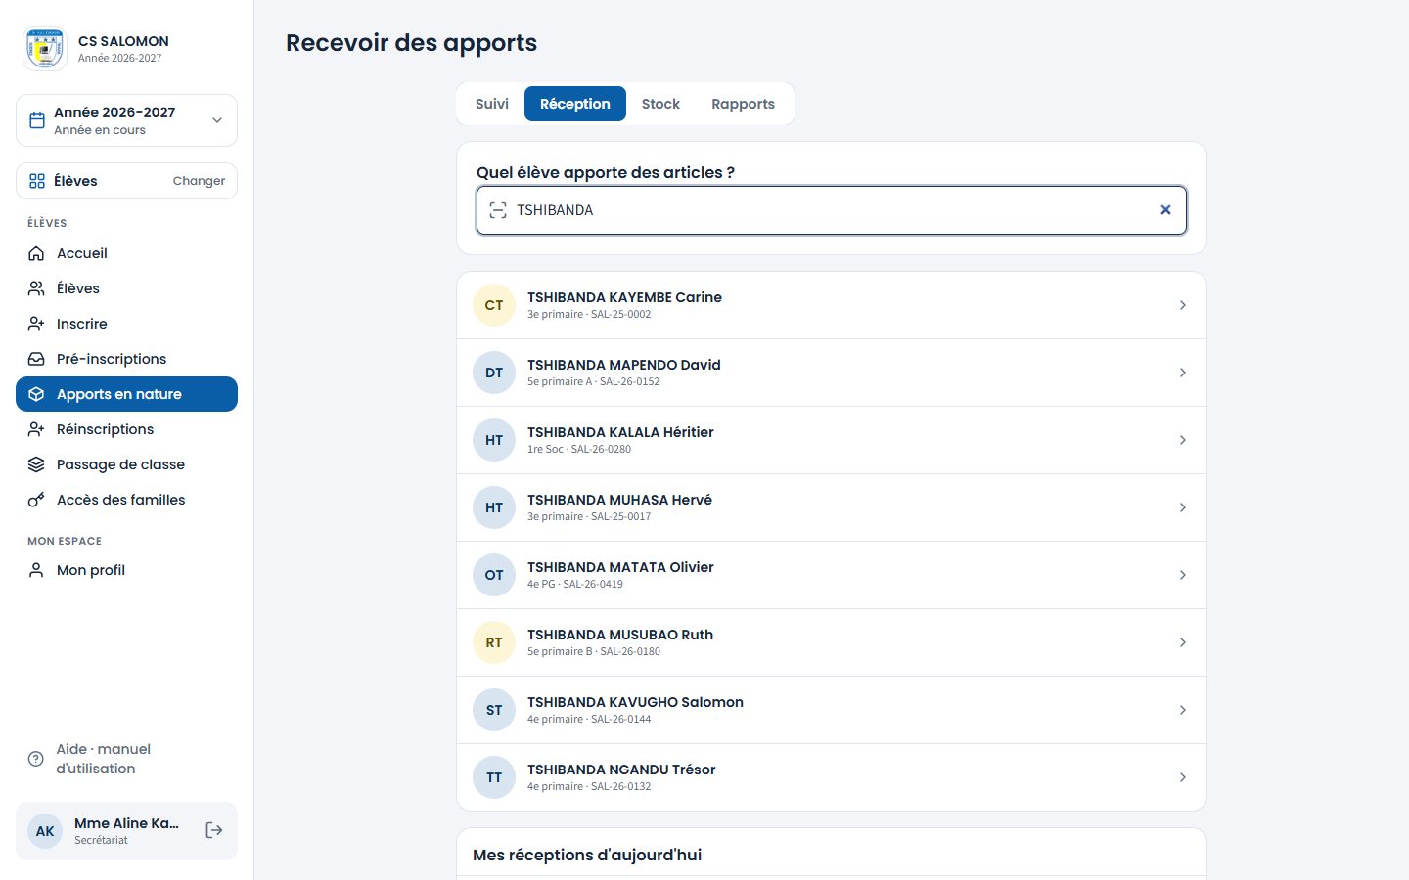This screenshot has height=880, width=1409.
Task: Open TSHIBANDA KALALA Héritier via its chevron
Action: [1183, 440]
